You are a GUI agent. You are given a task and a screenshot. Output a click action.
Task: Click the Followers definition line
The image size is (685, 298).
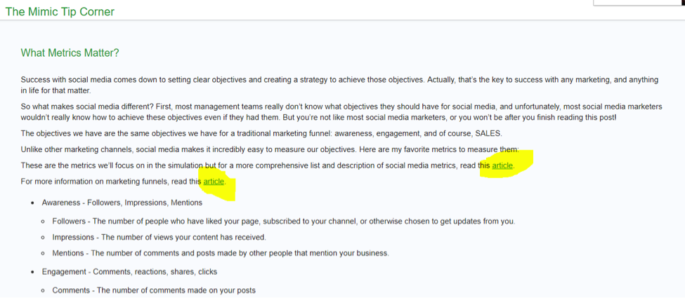(284, 221)
